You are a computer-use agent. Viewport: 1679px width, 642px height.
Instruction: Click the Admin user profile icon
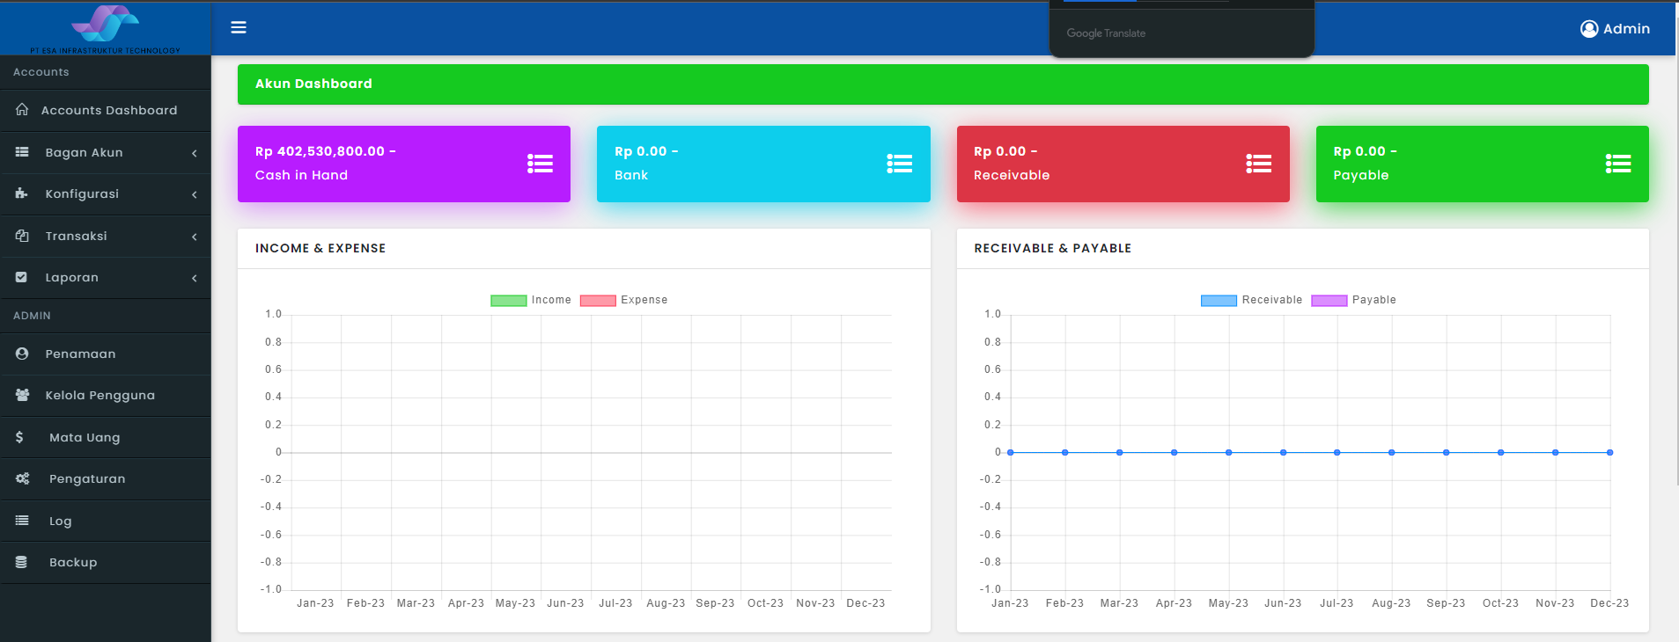1588,29
